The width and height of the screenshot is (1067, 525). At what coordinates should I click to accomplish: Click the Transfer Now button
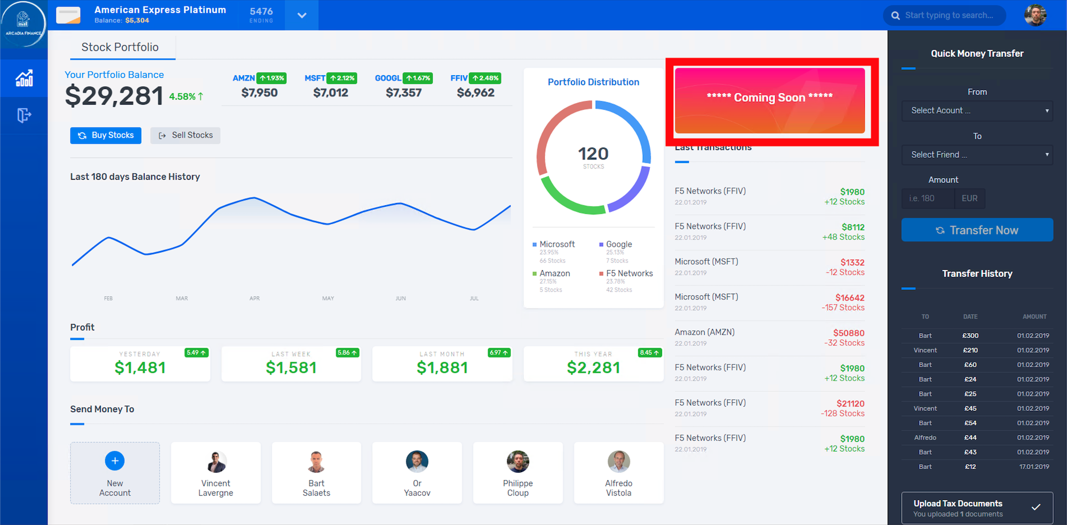977,230
